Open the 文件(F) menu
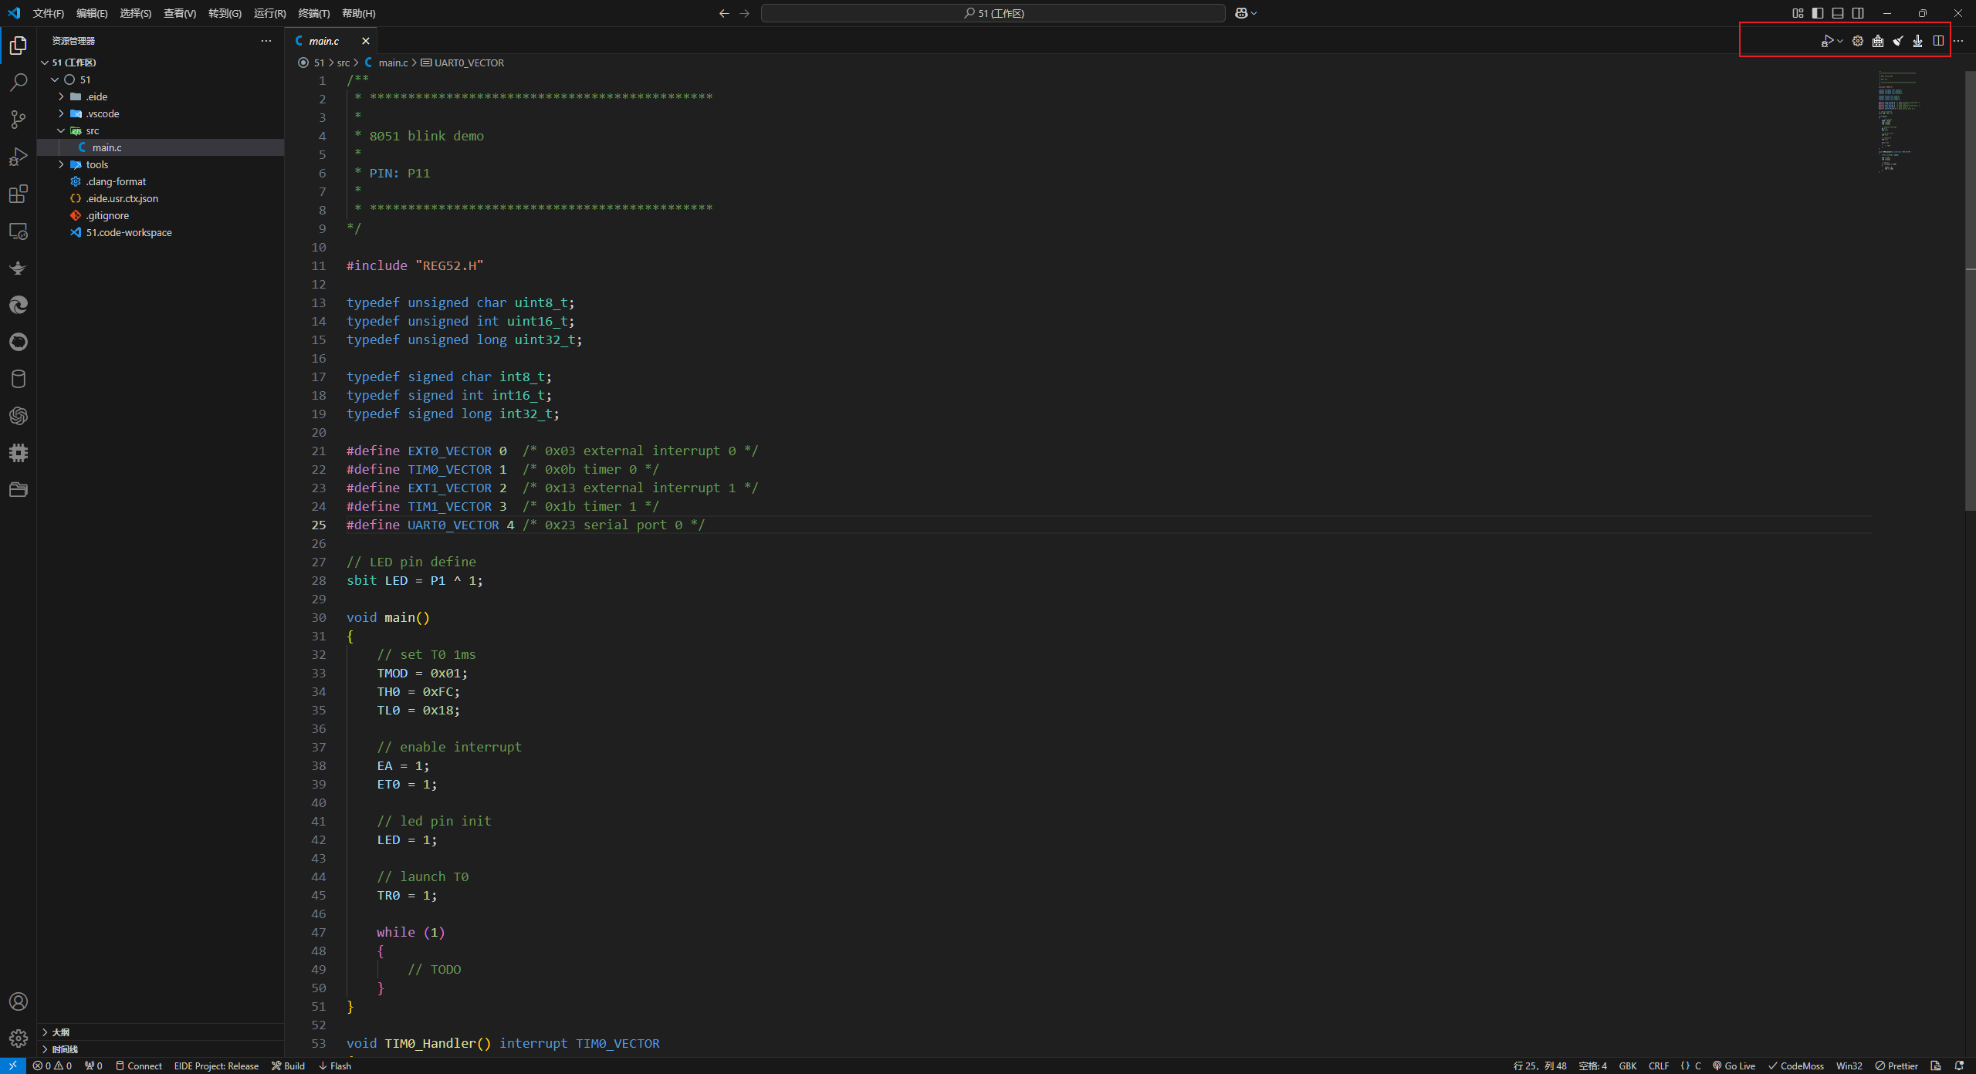Screen dimensions: 1976x1074 coord(48,13)
